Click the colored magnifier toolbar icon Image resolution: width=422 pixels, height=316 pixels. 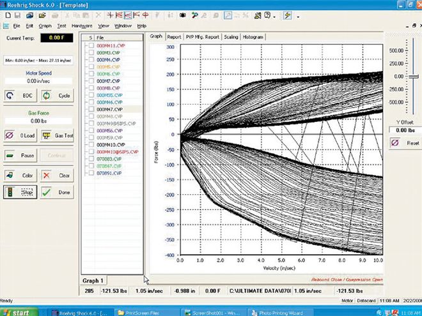[x=195, y=15]
